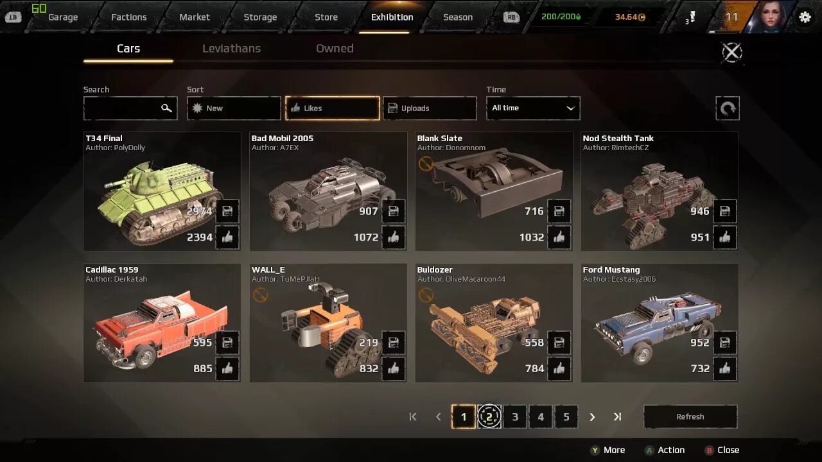
Task: Toggle sort by New
Action: pyautogui.click(x=234, y=108)
